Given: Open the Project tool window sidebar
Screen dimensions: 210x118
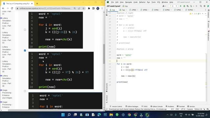Looking at the screenshot, I should pos(107,12).
